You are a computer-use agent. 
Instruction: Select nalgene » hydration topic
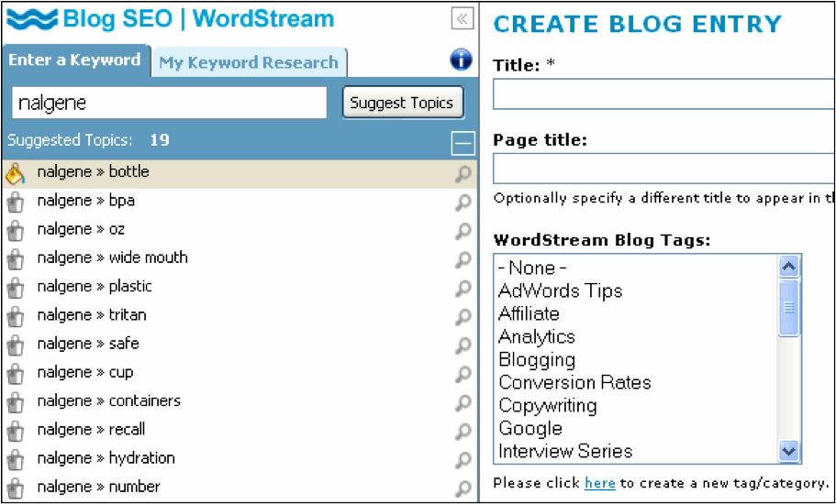point(106,459)
